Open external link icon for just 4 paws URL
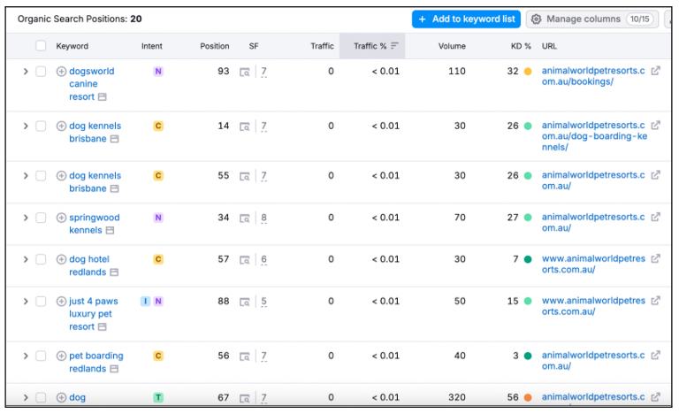Viewport: 679px width, 414px height. click(x=655, y=301)
